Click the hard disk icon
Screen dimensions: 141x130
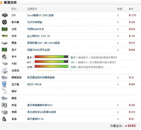point(5,43)
